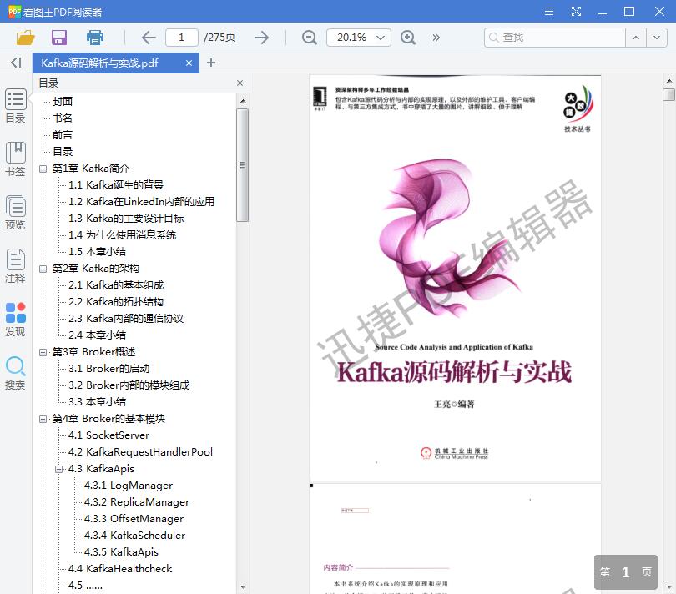This screenshot has height=594, width=676.
Task: Open section 4.3.2 ReplicaManager
Action: click(137, 502)
